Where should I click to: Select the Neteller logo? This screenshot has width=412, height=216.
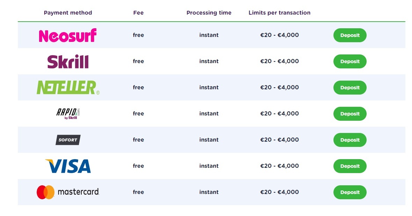(x=68, y=87)
